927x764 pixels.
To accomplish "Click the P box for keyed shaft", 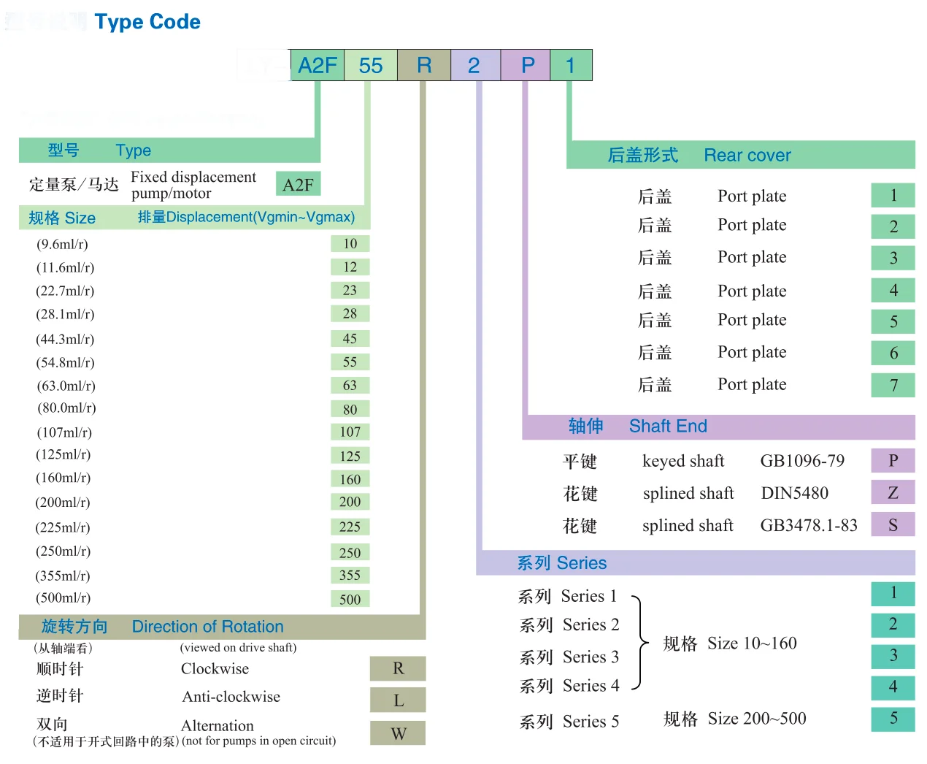I will click(893, 461).
